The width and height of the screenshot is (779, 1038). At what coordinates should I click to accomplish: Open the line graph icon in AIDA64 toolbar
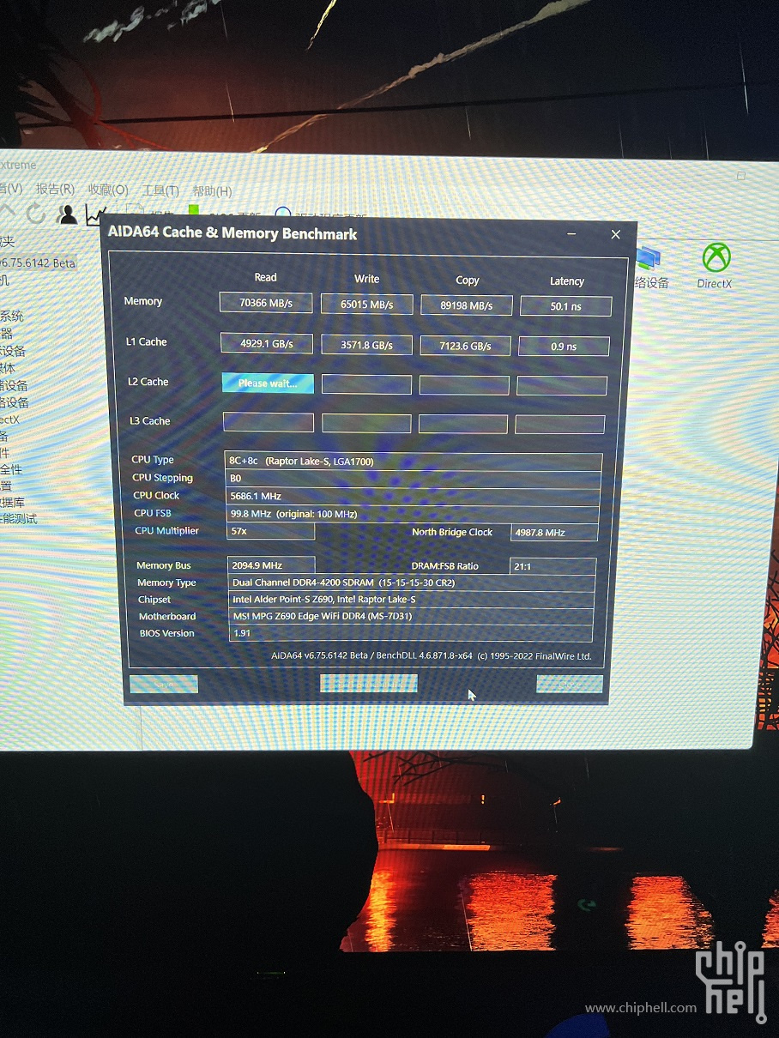pos(94,214)
